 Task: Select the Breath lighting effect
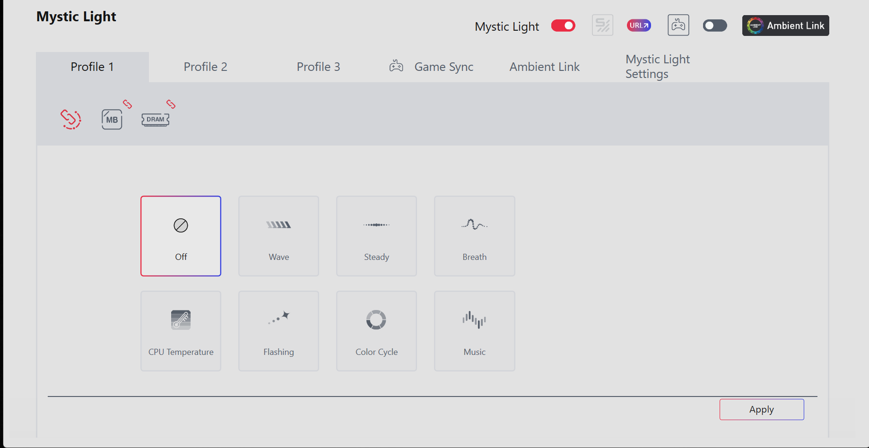point(475,236)
